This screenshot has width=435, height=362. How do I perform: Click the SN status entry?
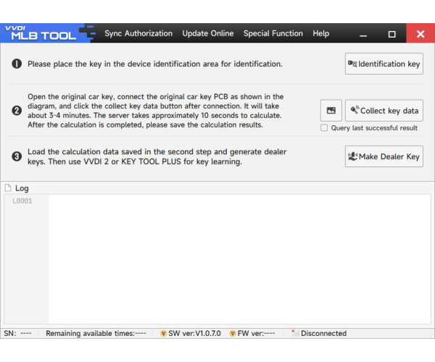(17, 333)
